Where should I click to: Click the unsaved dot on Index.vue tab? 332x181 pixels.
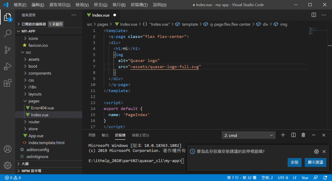point(114,15)
